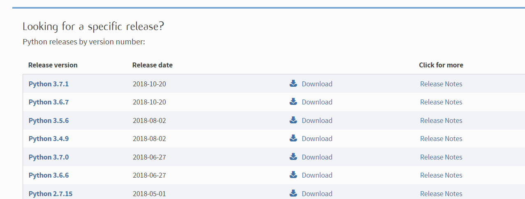This screenshot has width=525, height=199.
Task: Click download icon in Python 2.7.15 row
Action: coord(293,193)
